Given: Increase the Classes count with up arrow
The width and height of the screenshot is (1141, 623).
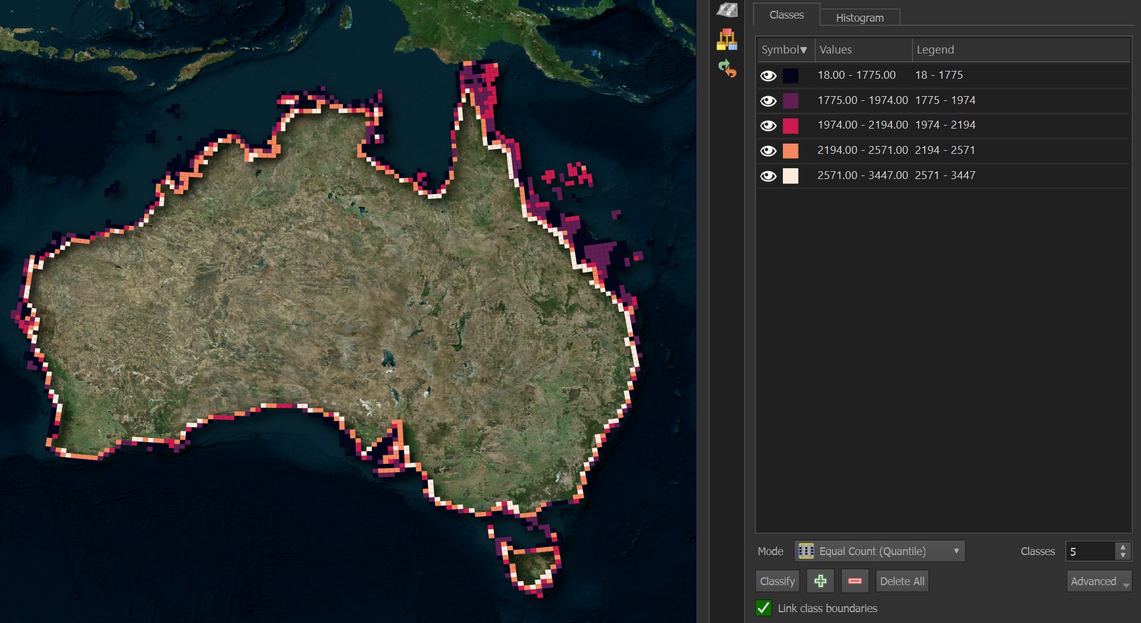Looking at the screenshot, I should (x=1123, y=547).
